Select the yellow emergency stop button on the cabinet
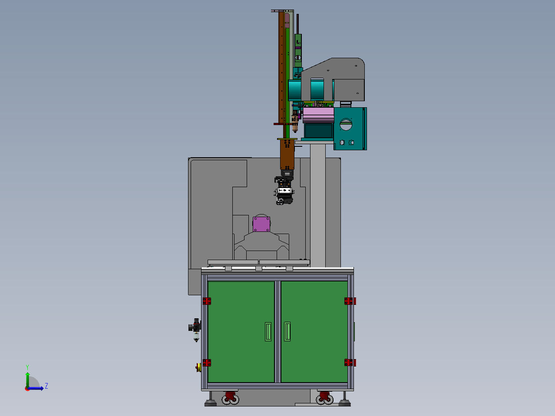This screenshot has height=416, width=555. 199,367
